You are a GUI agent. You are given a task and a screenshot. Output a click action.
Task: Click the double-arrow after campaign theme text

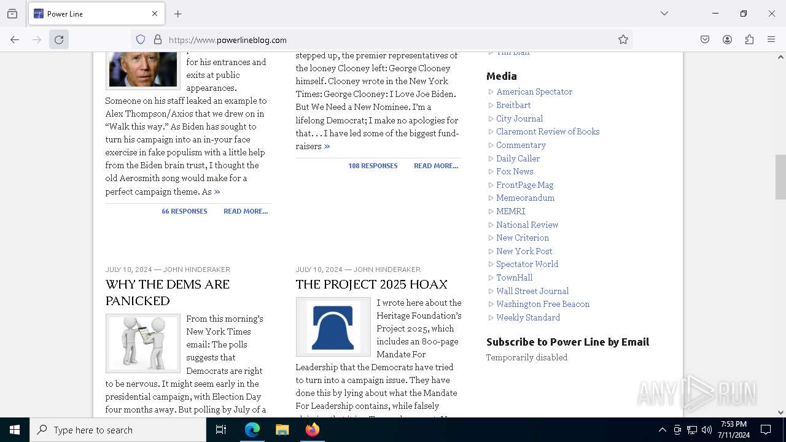217,192
